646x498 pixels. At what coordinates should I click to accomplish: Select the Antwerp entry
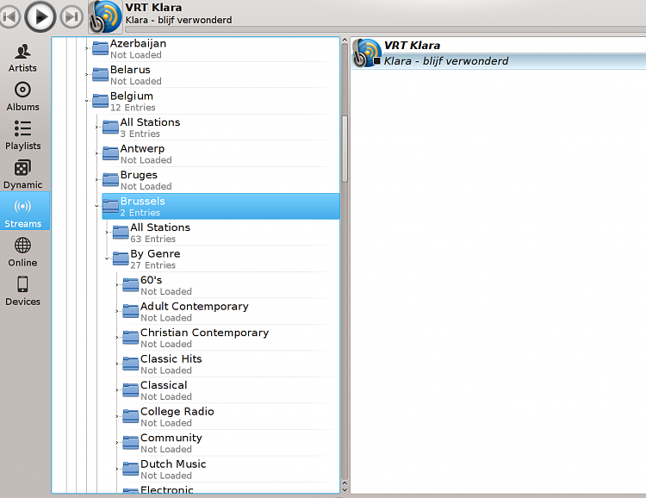click(x=221, y=153)
